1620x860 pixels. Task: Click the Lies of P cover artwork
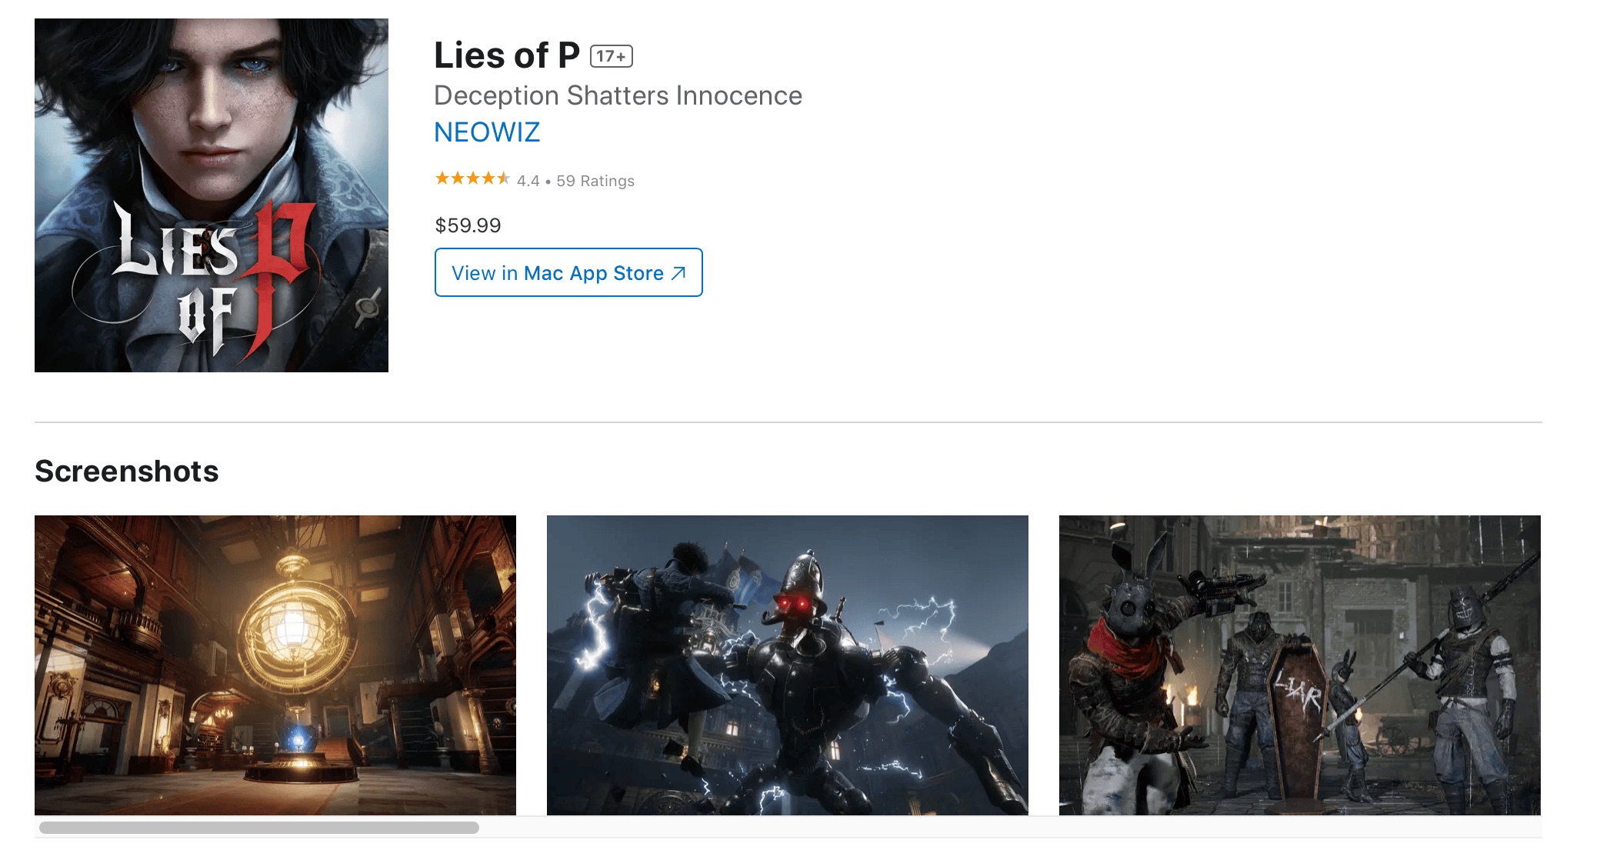pyautogui.click(x=212, y=195)
